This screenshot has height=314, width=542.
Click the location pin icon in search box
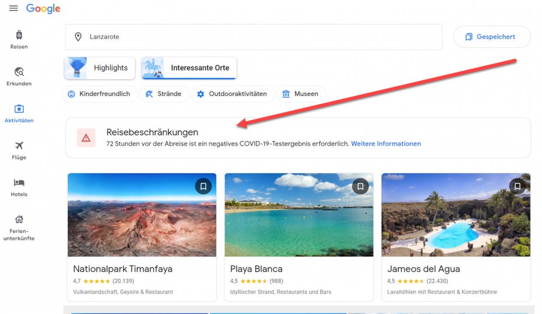pyautogui.click(x=78, y=37)
